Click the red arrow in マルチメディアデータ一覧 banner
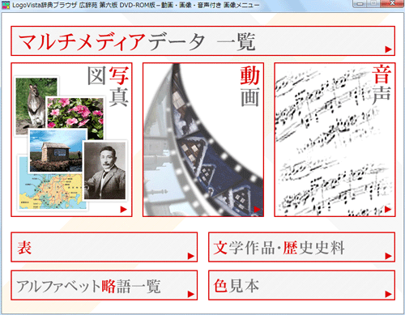 388,49
